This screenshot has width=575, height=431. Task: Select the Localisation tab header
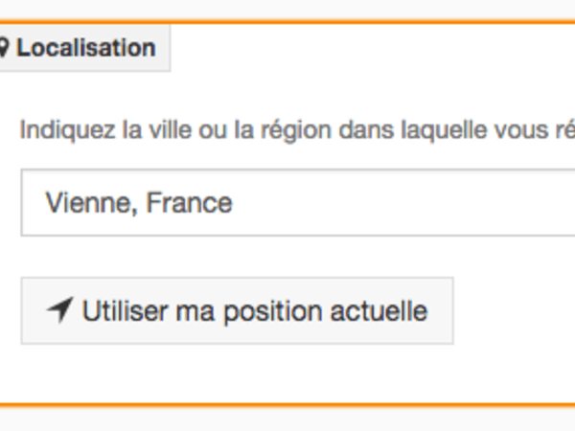click(x=82, y=48)
